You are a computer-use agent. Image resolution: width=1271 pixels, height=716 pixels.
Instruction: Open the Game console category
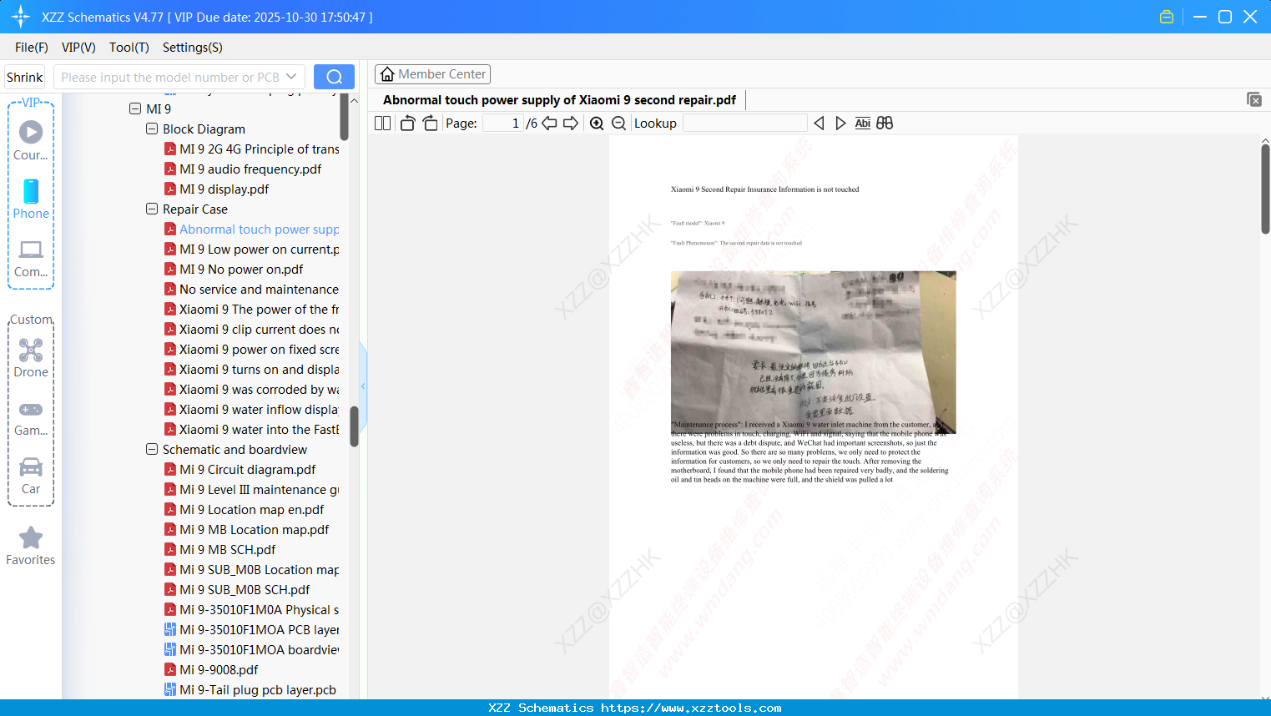(x=31, y=417)
